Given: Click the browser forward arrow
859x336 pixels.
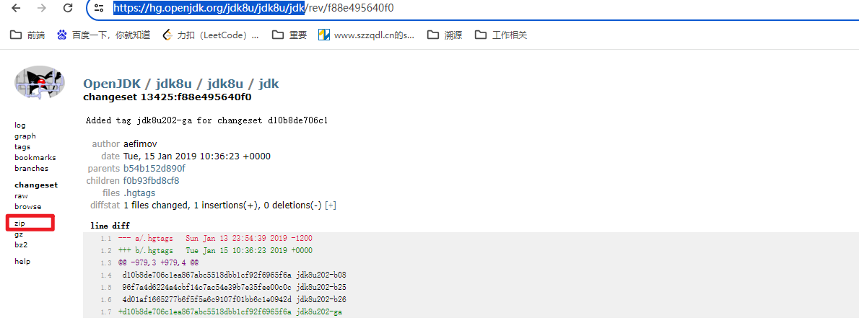Looking at the screenshot, I should coord(42,8).
